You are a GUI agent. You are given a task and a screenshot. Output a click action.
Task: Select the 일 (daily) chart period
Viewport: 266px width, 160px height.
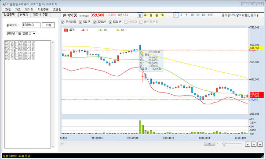click(140, 15)
